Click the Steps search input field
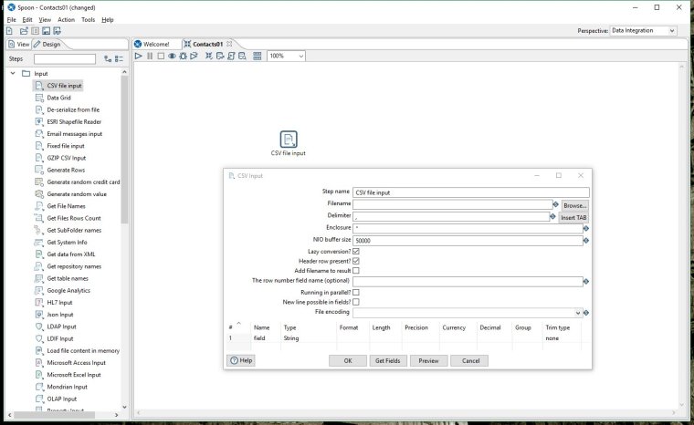Screen dimensions: 694x425 tap(65, 59)
